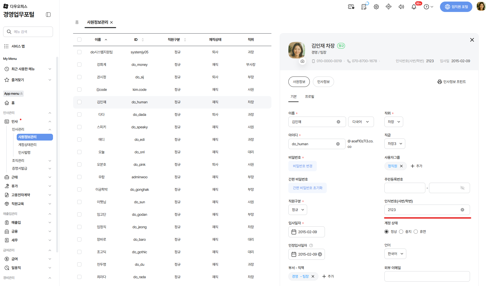Toggle resident number visibility eye icon

[x=462, y=188]
